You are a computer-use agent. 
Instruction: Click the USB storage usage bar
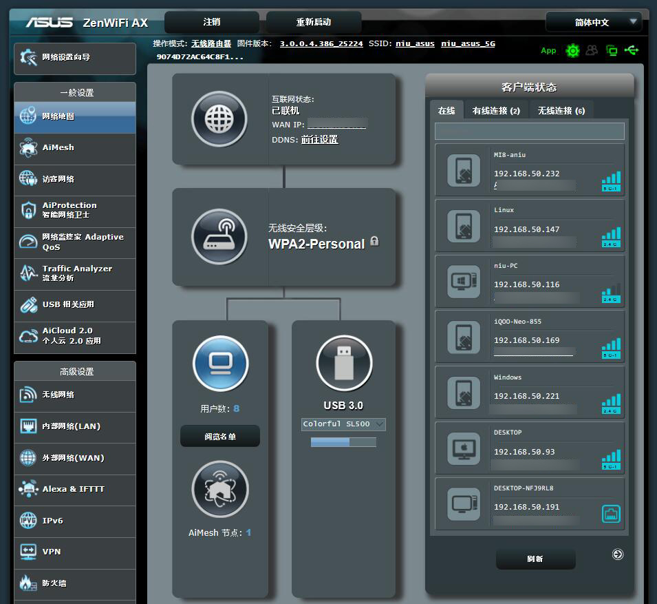(343, 442)
